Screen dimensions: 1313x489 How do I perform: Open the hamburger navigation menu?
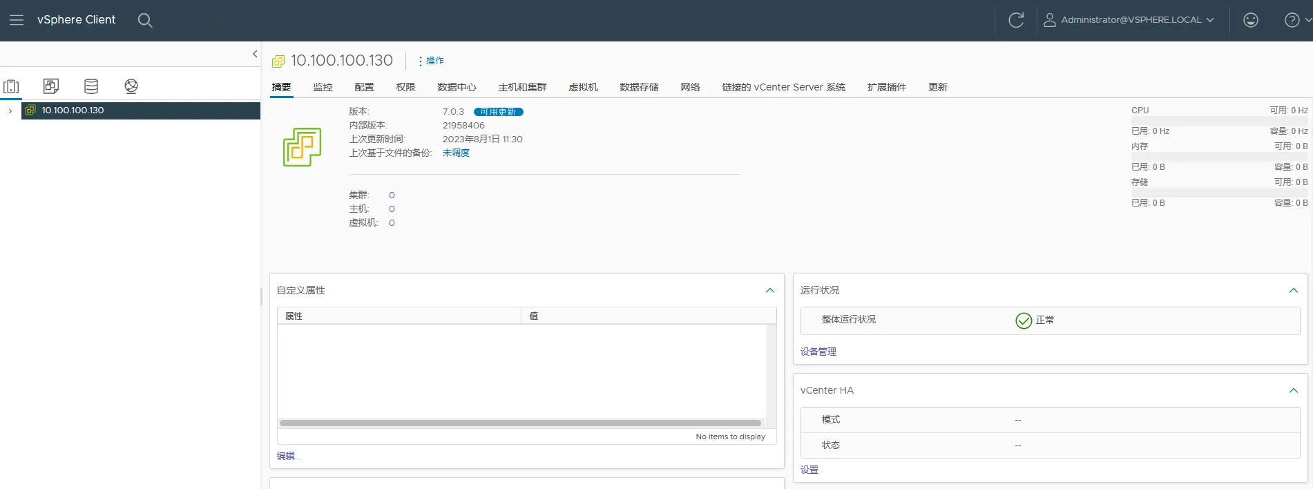pyautogui.click(x=17, y=20)
